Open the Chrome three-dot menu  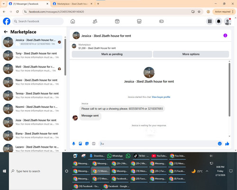pyautogui.click(x=233, y=11)
